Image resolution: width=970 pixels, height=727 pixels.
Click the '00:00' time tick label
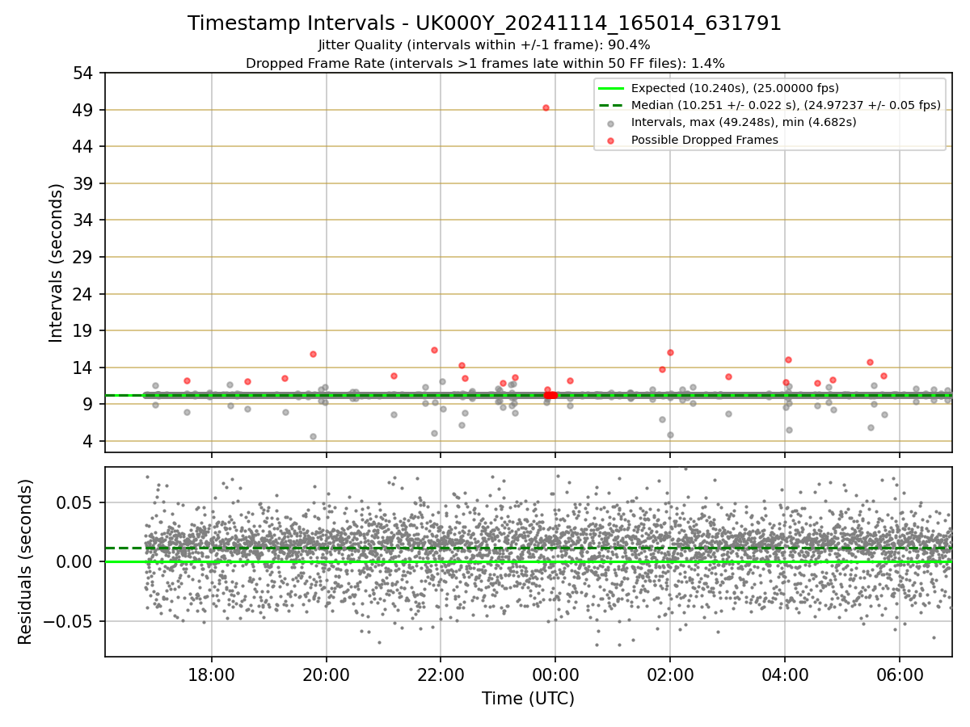click(555, 675)
